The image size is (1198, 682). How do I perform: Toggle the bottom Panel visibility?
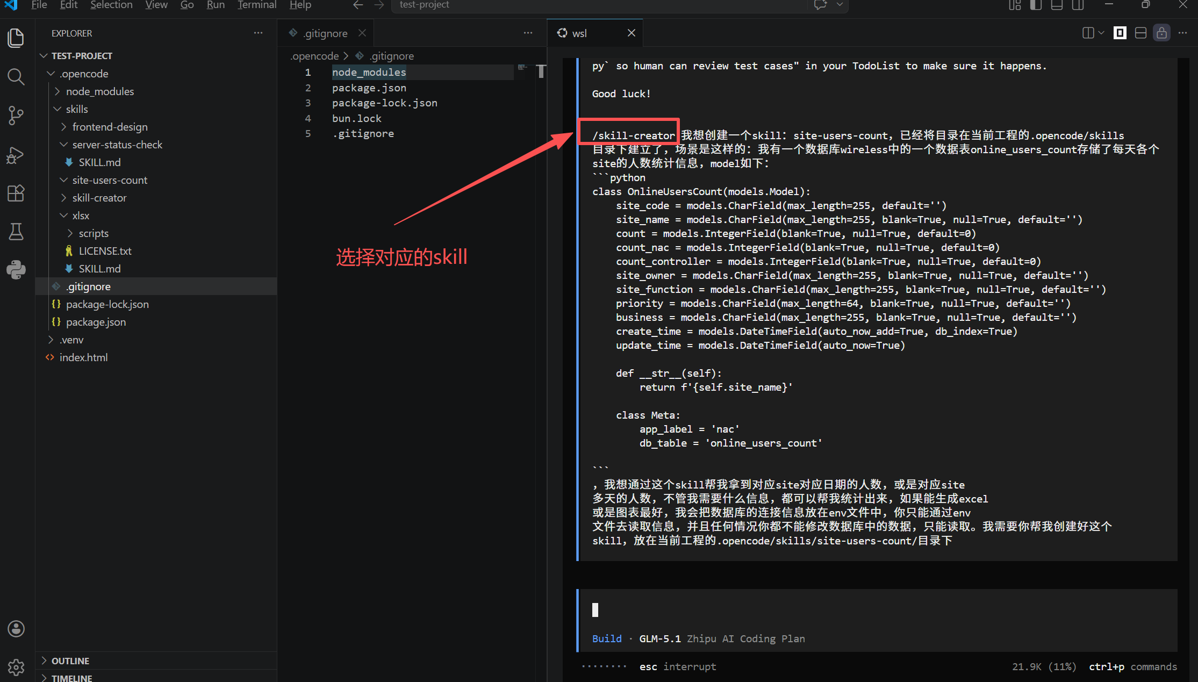click(x=1057, y=5)
